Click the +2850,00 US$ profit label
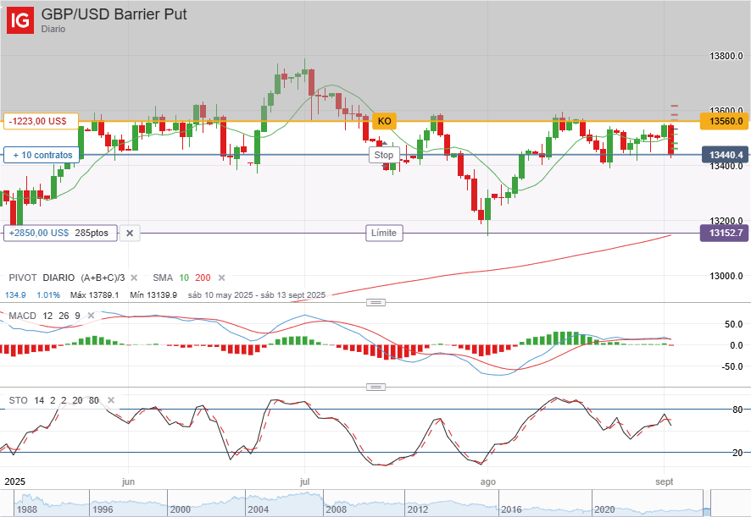 tap(60, 233)
